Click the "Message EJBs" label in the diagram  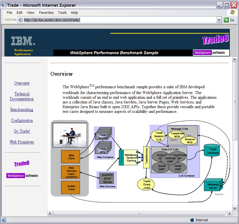tap(179, 129)
